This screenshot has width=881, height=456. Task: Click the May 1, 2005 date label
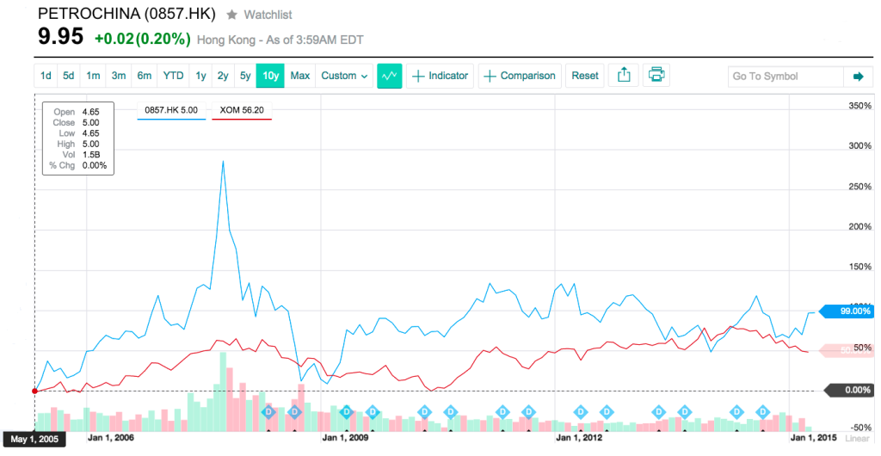34,439
